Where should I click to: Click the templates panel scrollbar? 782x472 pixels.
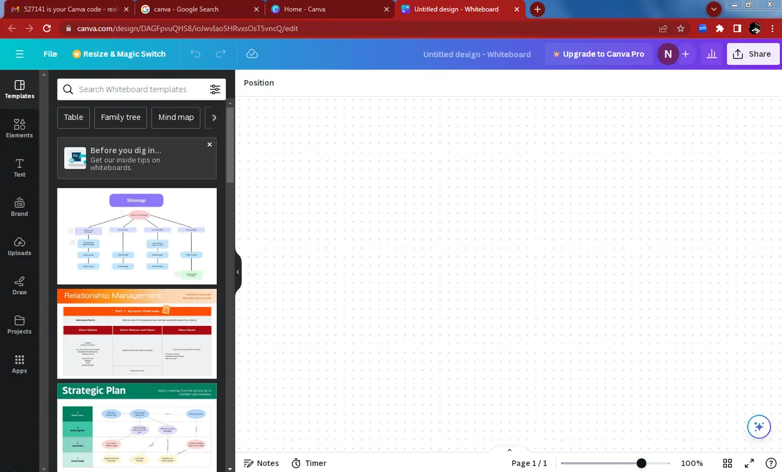230,146
